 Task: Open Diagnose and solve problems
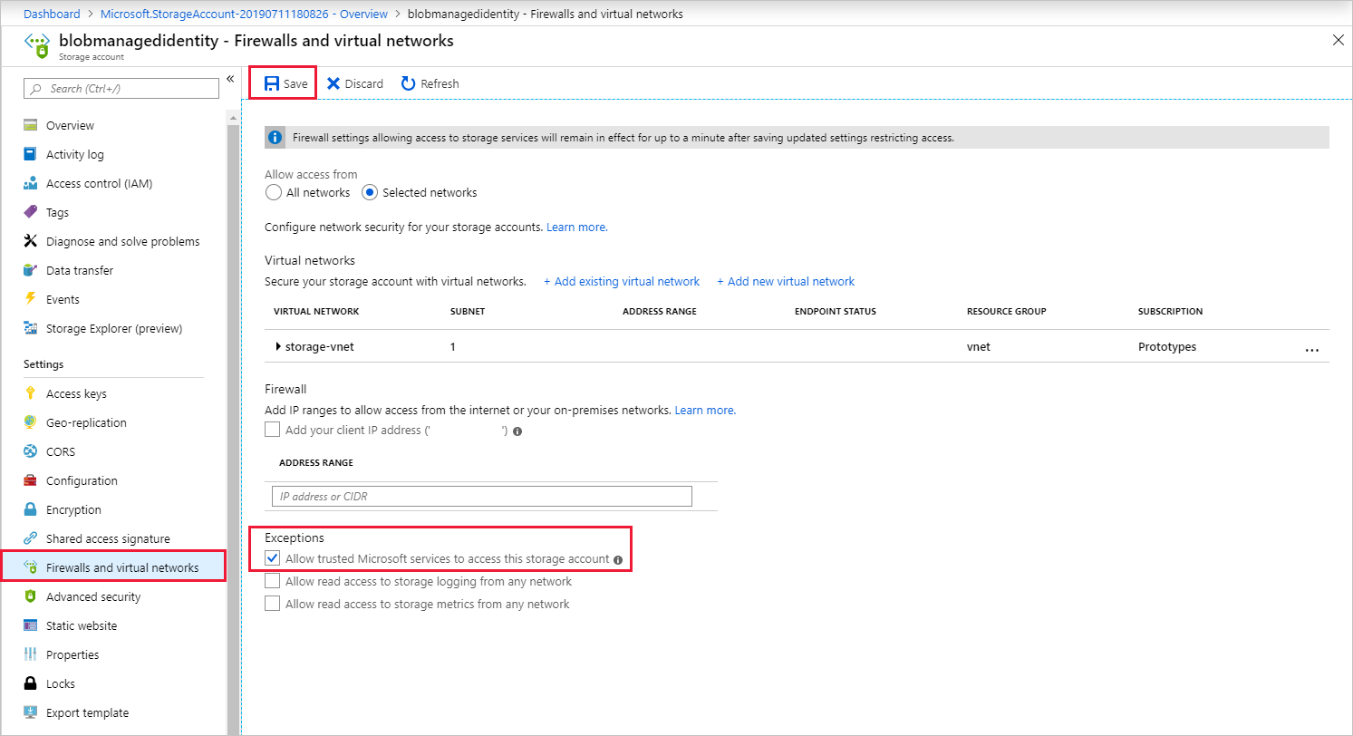pos(122,240)
